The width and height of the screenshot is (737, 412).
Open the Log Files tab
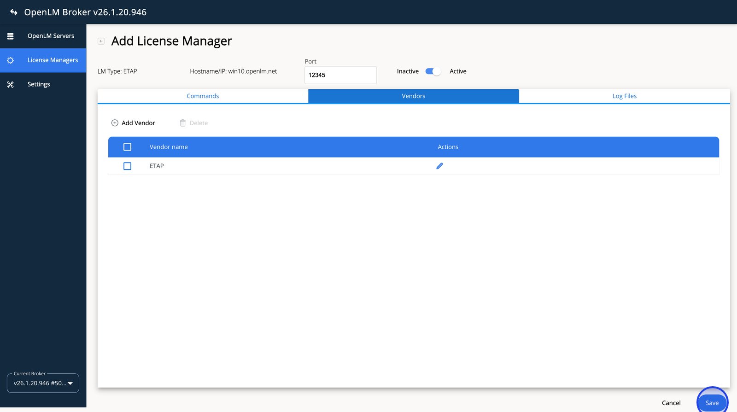pos(624,96)
